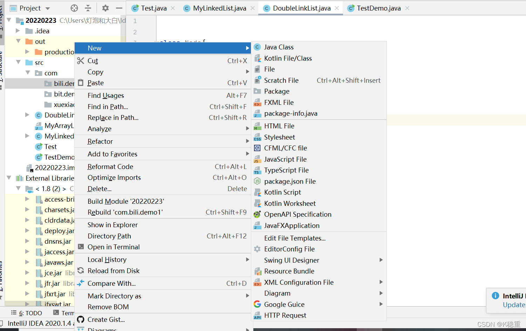
Task: Switch to the MyLinkedList.java tab
Action: pos(219,8)
